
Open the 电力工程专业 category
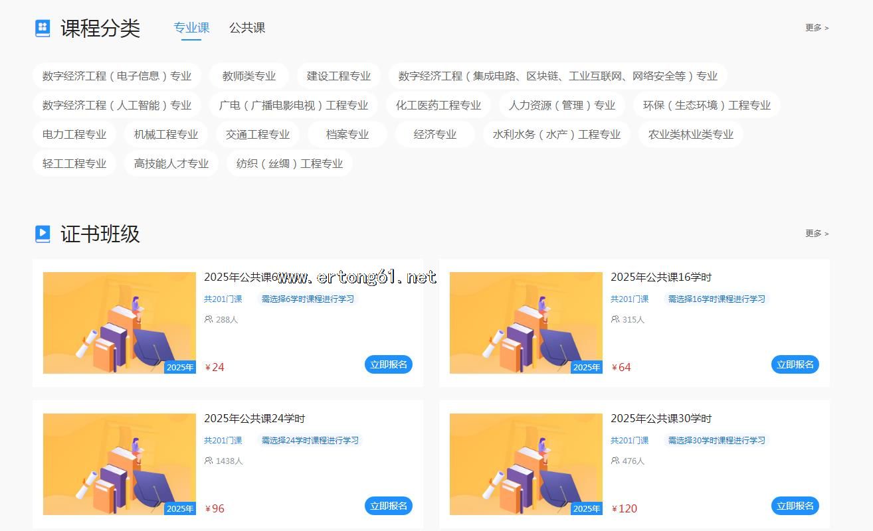(74, 135)
